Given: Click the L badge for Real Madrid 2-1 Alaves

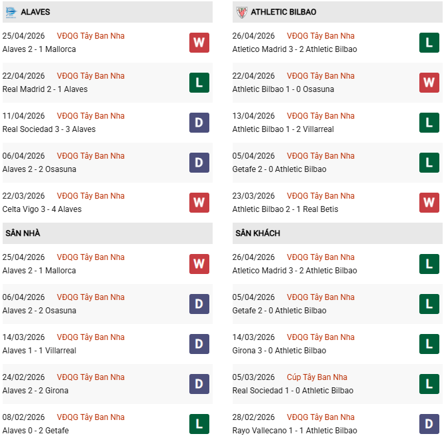Looking at the screenshot, I should pyautogui.click(x=199, y=83).
